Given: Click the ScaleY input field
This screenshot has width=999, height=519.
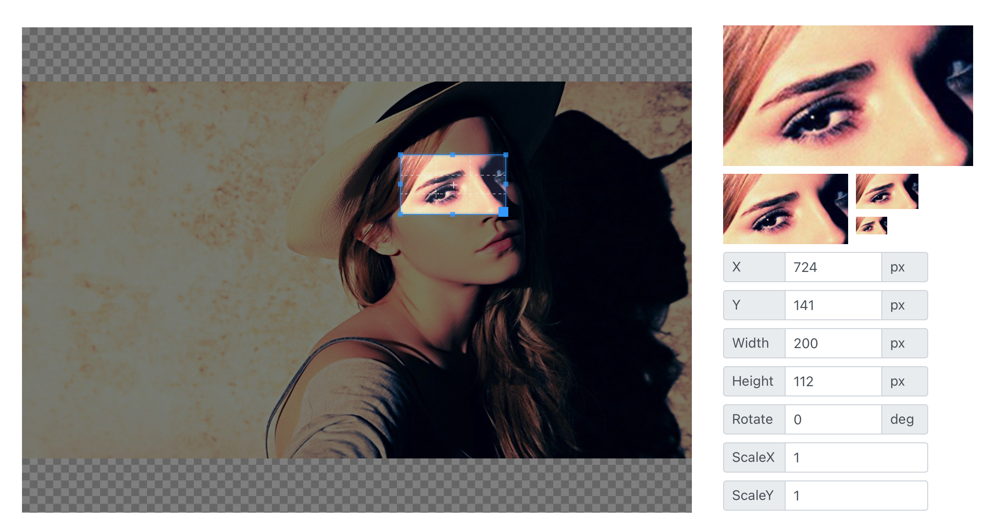Looking at the screenshot, I should click(856, 496).
